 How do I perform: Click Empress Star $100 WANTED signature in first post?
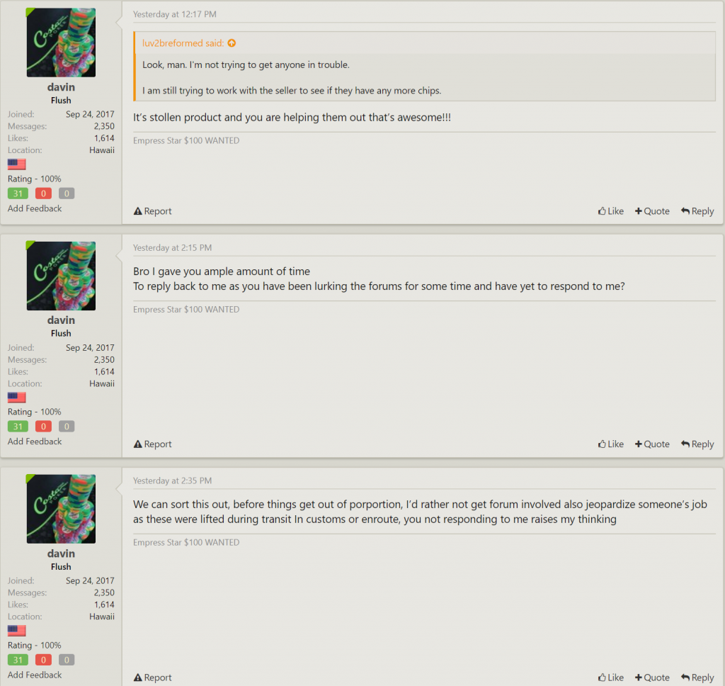pos(186,141)
